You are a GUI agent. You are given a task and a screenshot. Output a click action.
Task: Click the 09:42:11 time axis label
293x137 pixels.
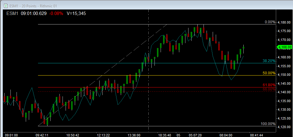[42, 135]
